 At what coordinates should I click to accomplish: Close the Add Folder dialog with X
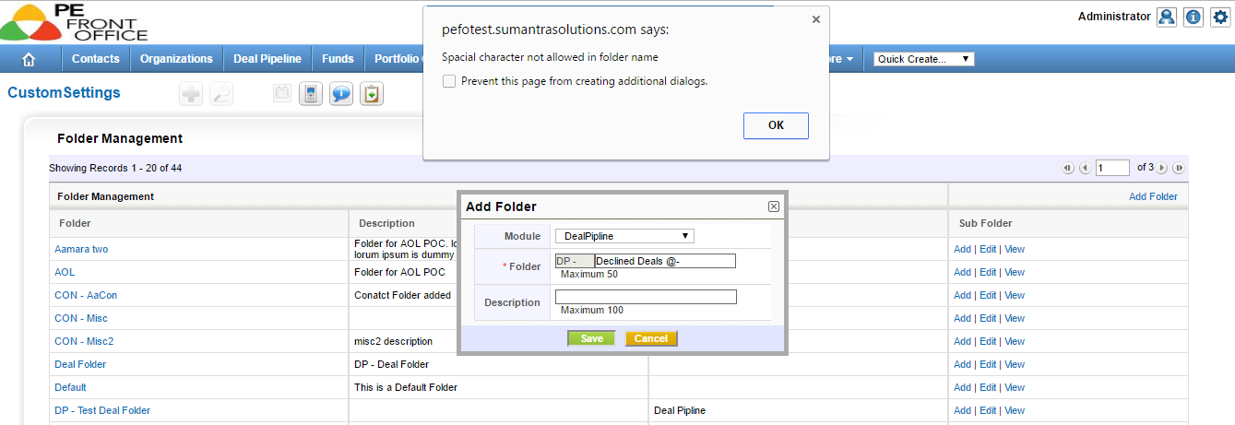tap(774, 207)
